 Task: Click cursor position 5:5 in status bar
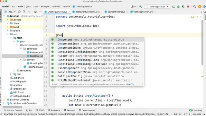(175, 114)
